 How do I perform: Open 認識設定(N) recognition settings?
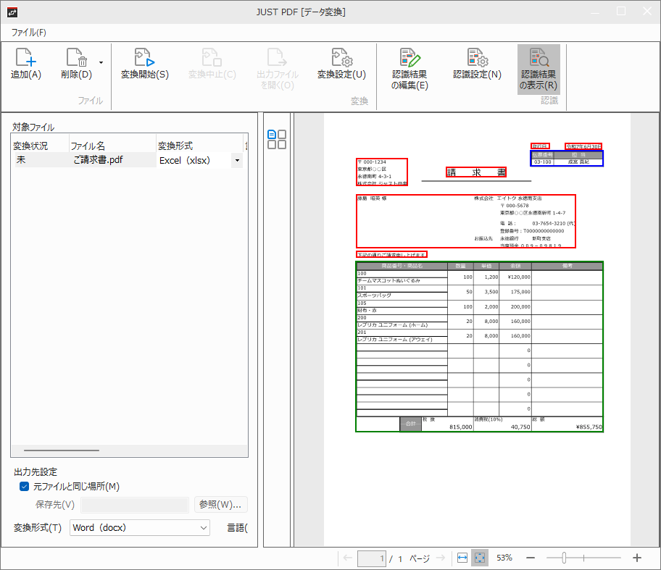pyautogui.click(x=477, y=64)
